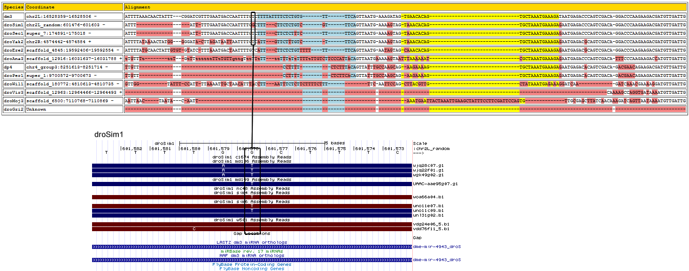Click MAF dm3 miRNA orthologs track title
This screenshot has height=271, width=689.
(x=252, y=256)
